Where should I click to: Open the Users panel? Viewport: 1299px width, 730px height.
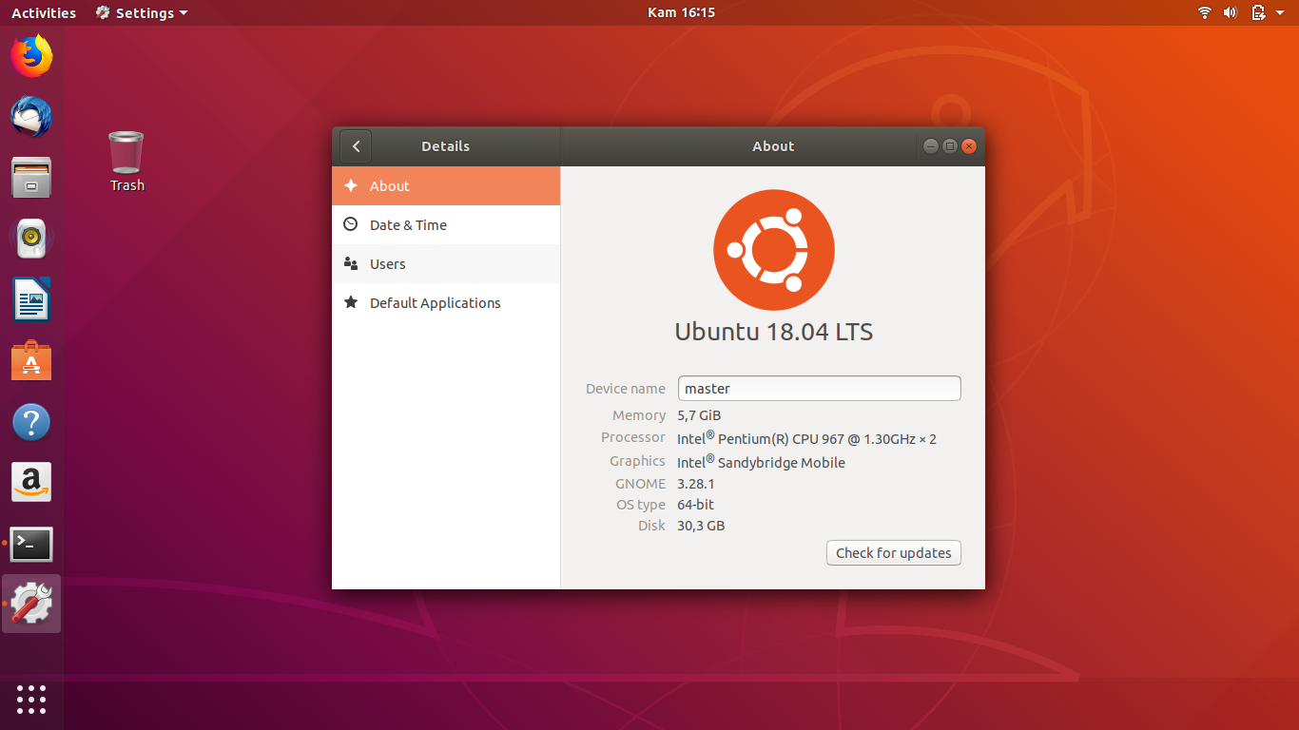pyautogui.click(x=446, y=263)
